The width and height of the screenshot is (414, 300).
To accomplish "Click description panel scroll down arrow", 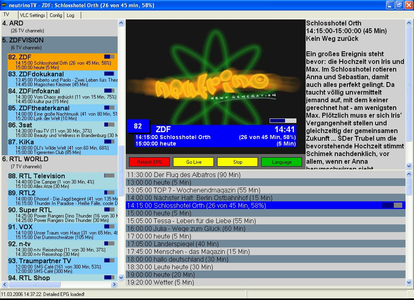I will [409, 166].
